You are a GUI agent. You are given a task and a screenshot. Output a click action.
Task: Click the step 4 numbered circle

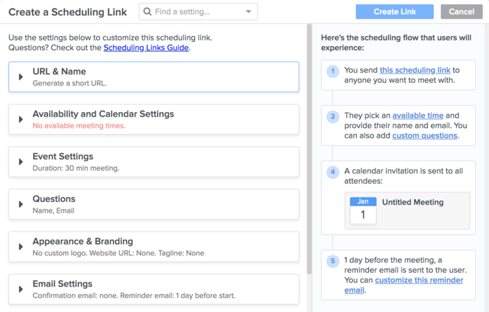pyautogui.click(x=332, y=171)
